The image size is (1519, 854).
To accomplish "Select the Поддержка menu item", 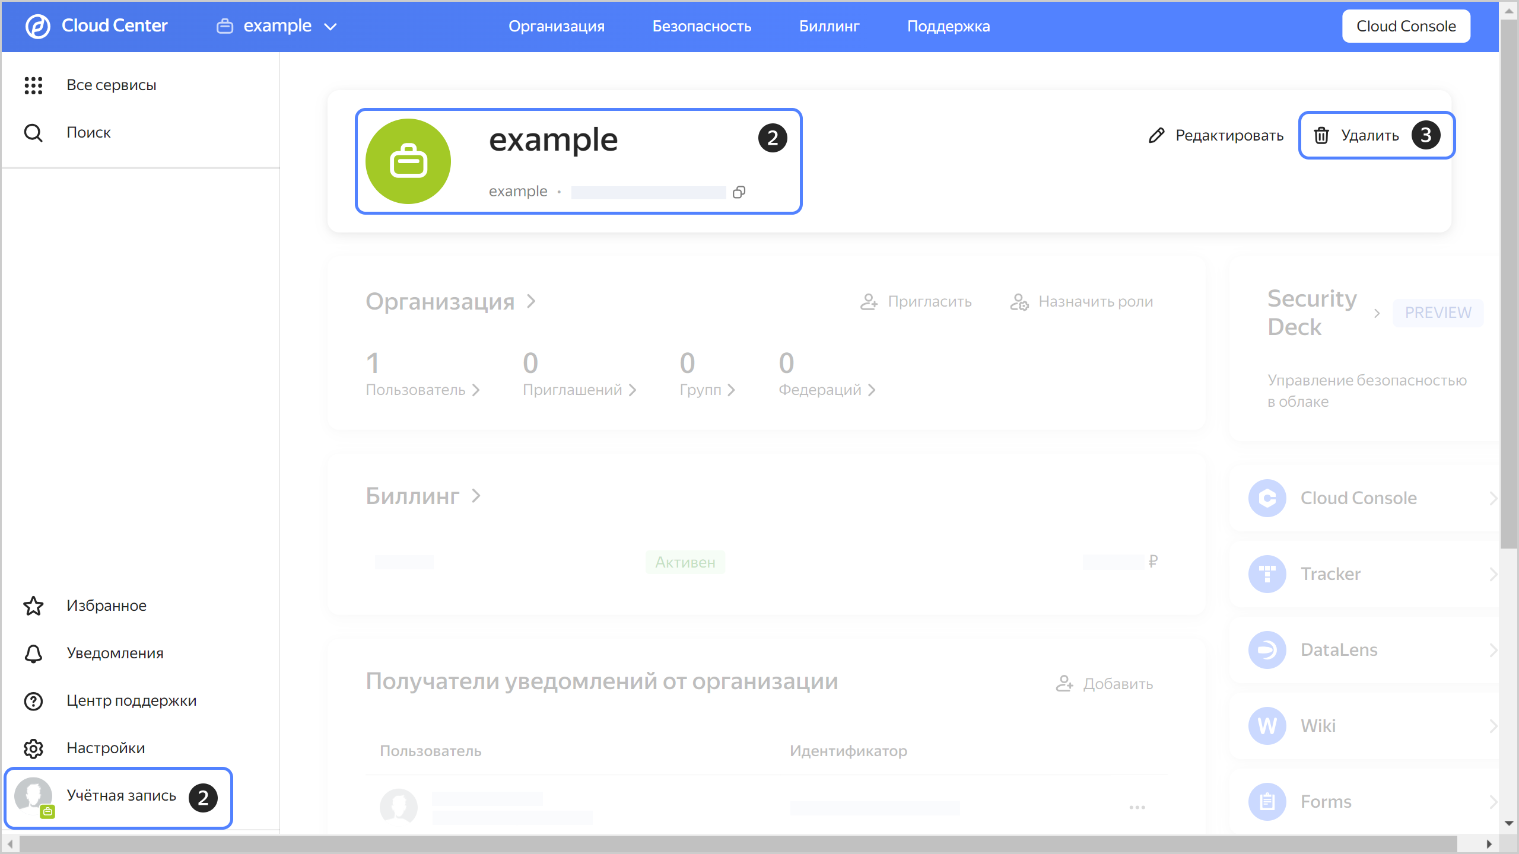I will [x=948, y=26].
